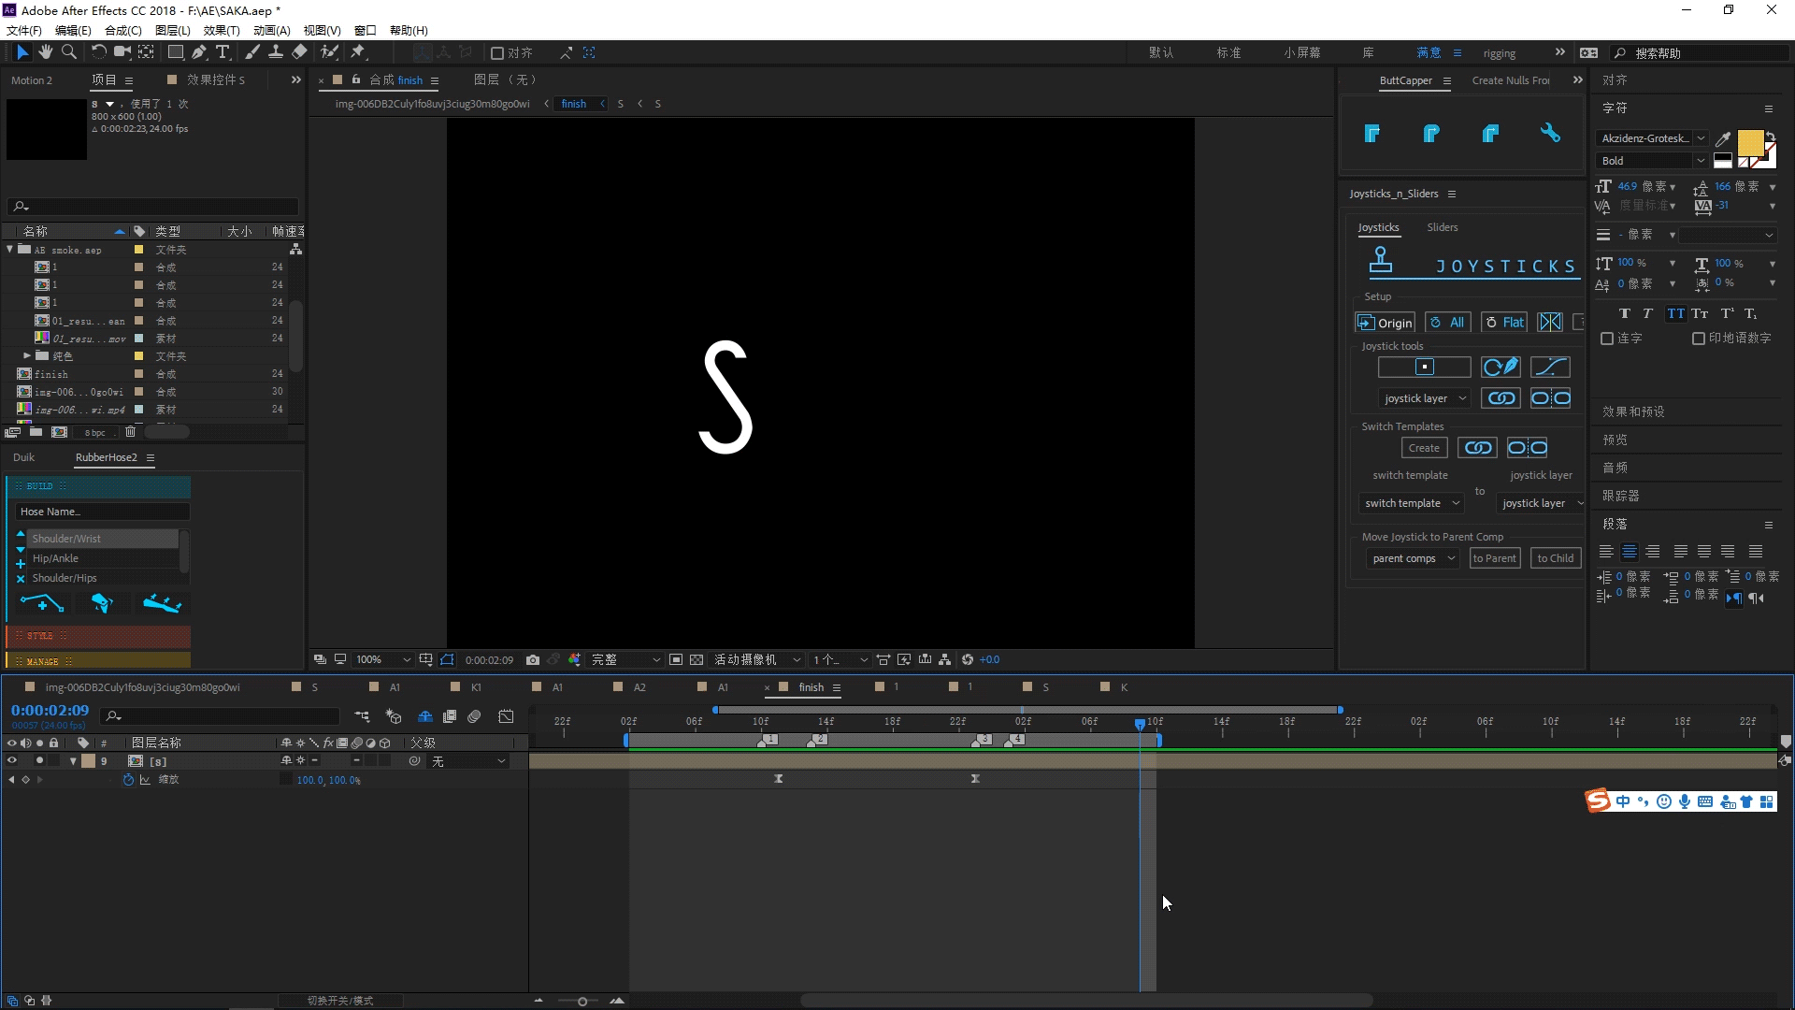Click the snapshot camera icon in viewer
This screenshot has height=1010, width=1795.
click(x=533, y=660)
